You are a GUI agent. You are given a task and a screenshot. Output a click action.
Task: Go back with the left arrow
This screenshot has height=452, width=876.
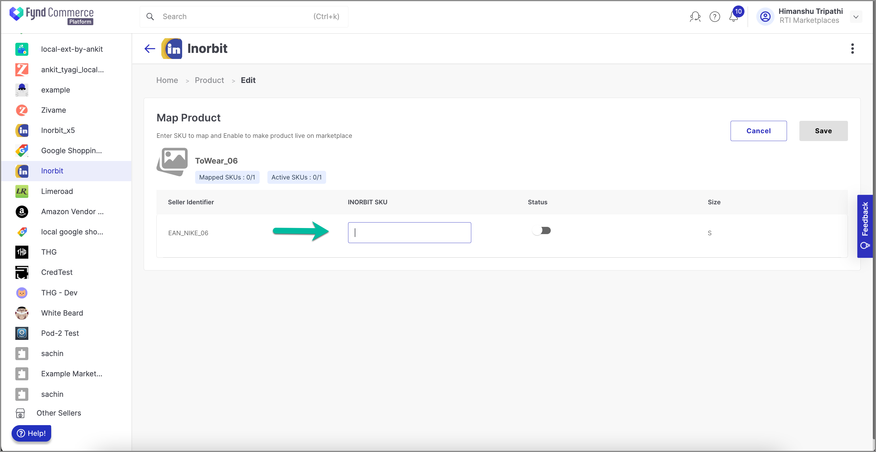click(150, 49)
